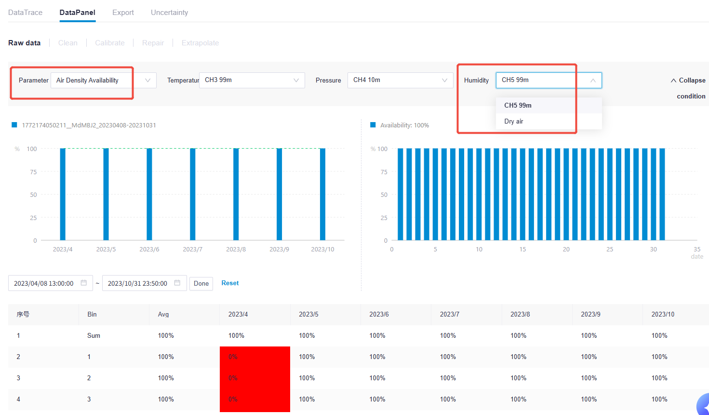Click the blue floating assistant icon
The height and width of the screenshot is (415, 709).
pos(704,404)
